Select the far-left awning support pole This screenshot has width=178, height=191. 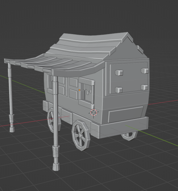11,98
